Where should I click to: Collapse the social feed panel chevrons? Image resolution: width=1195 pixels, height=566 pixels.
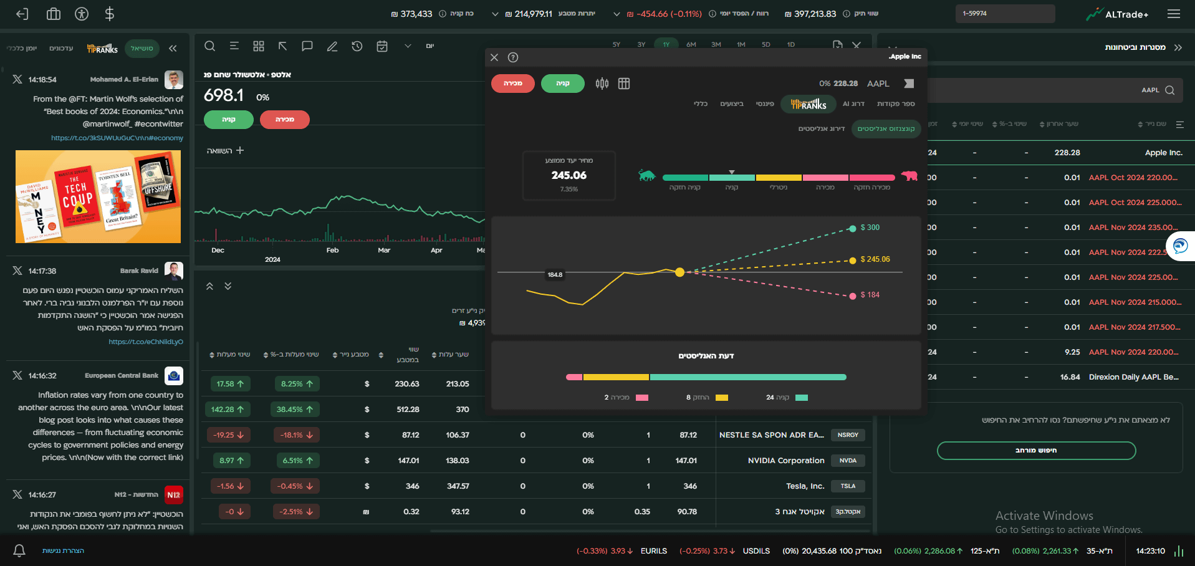pyautogui.click(x=173, y=48)
